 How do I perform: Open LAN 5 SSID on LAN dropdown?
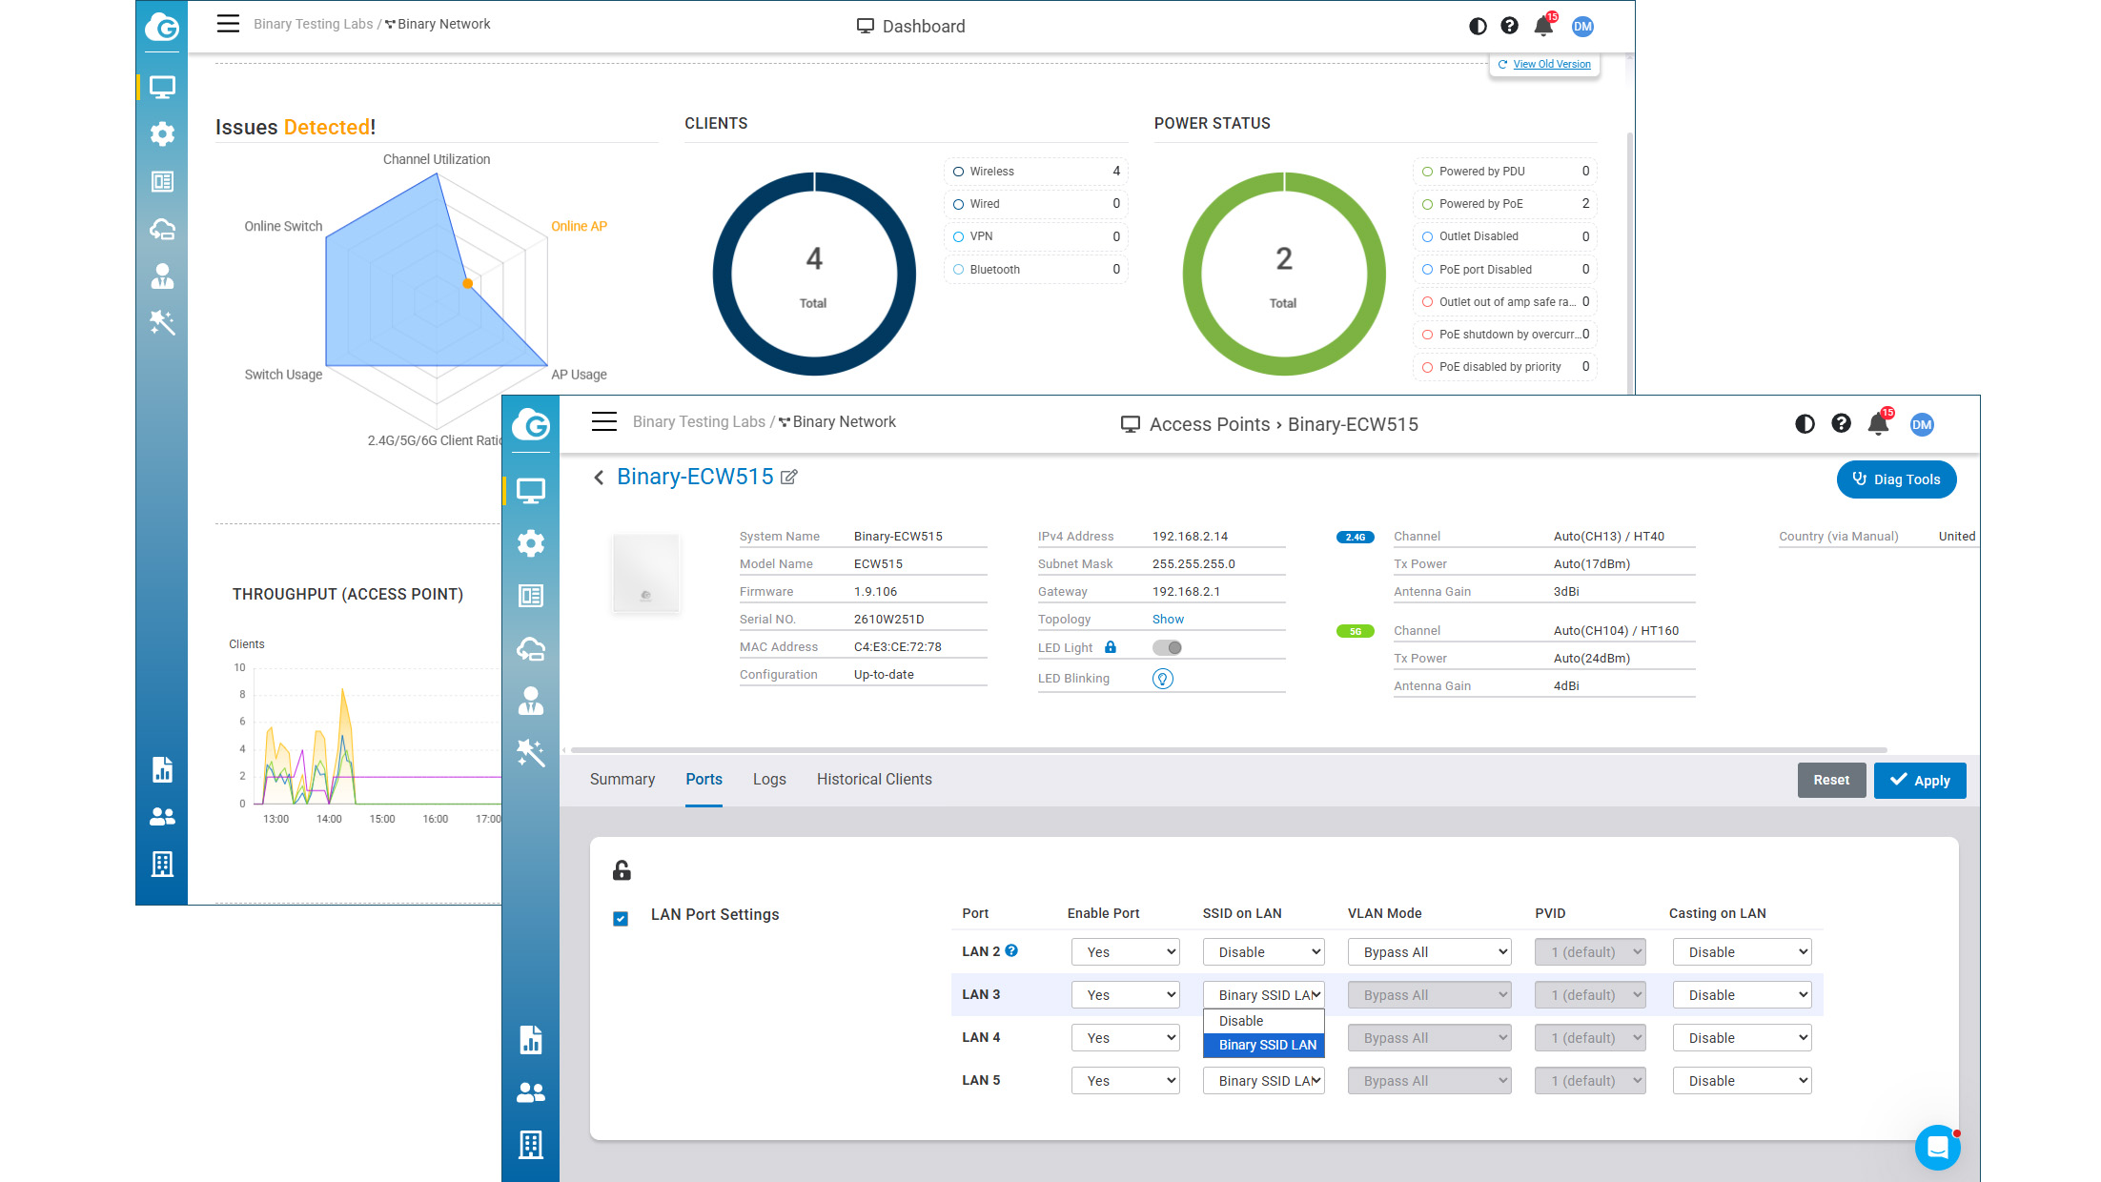point(1264,1081)
